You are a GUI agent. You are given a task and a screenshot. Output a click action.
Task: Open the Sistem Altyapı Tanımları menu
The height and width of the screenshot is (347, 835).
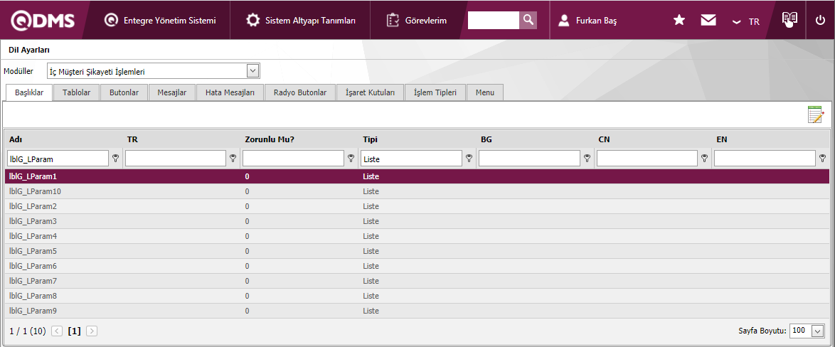tap(301, 21)
